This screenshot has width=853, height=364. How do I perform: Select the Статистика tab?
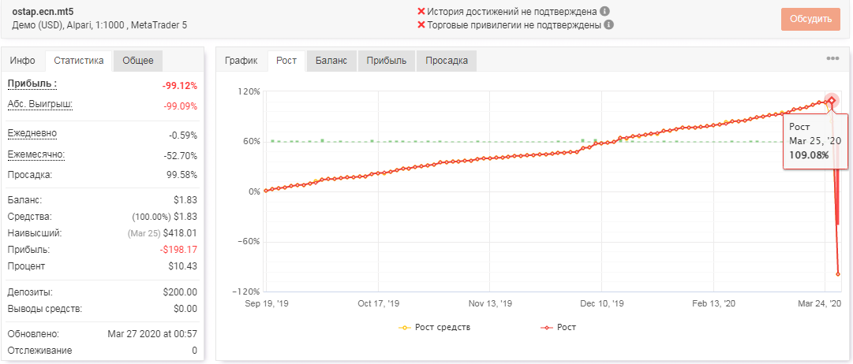tap(79, 61)
